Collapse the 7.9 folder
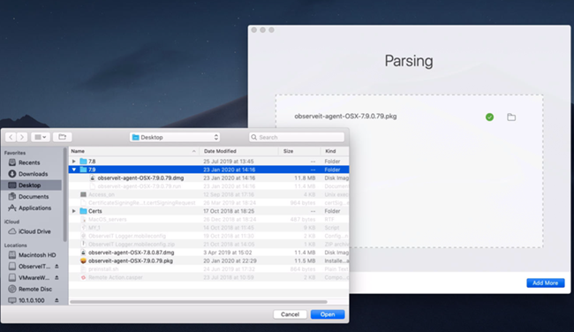Screen dimensions: 574x332 click(x=74, y=170)
